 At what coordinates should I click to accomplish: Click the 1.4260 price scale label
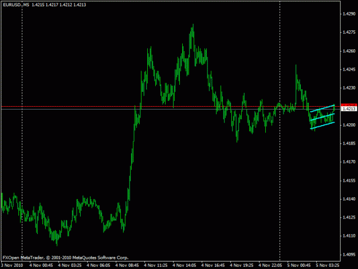pyautogui.click(x=349, y=50)
